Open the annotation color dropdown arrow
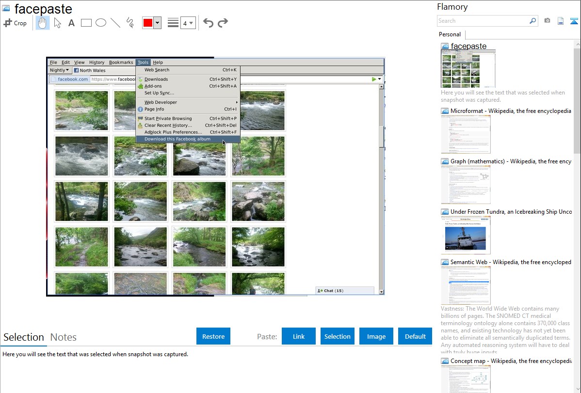 [x=158, y=23]
